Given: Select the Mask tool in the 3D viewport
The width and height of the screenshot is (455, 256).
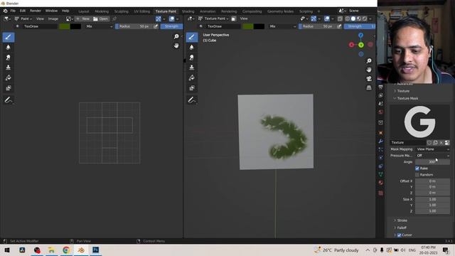Looking at the screenshot, I should 191,88.
